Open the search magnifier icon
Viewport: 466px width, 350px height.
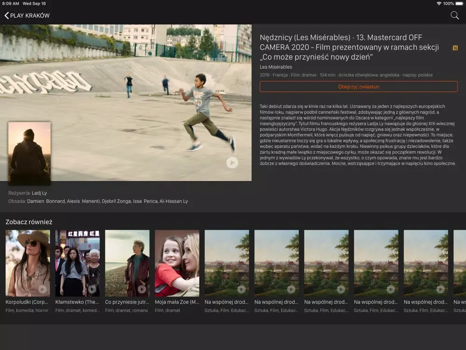[x=454, y=15]
